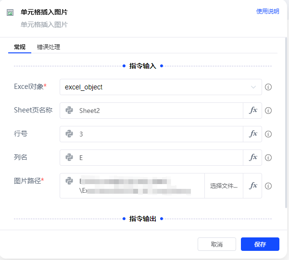
Task: Open the Excel对象 dropdown list
Action: point(161,87)
